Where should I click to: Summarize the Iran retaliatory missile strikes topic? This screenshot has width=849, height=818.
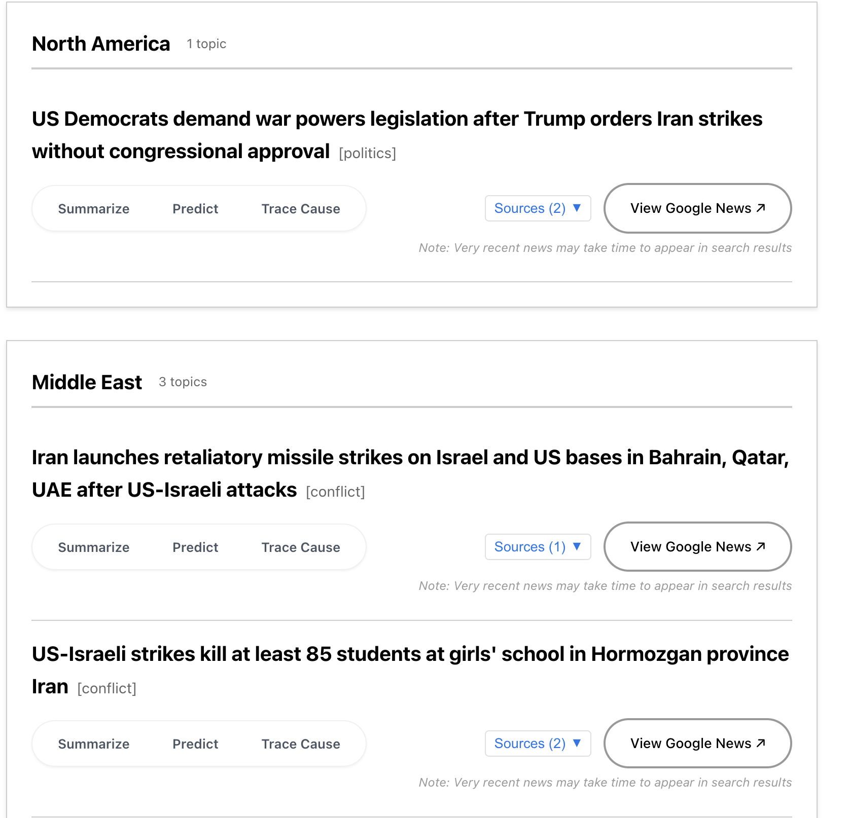93,547
